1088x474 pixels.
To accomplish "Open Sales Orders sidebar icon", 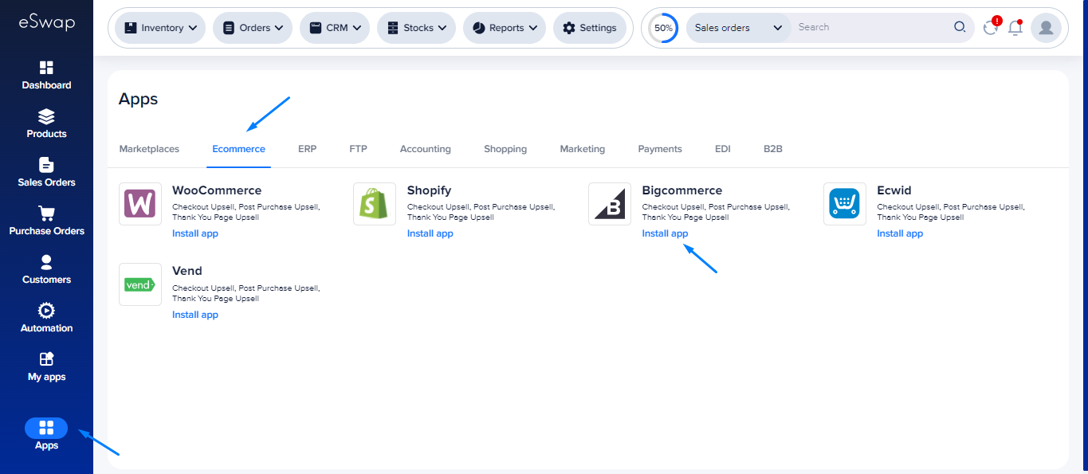I will pyautogui.click(x=46, y=166).
